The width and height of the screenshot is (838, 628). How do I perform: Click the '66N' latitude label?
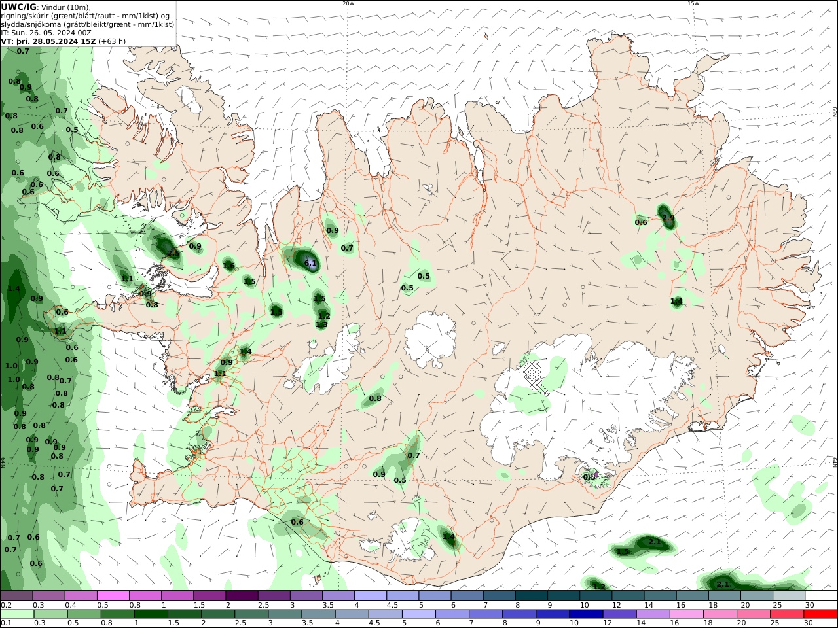835,112
